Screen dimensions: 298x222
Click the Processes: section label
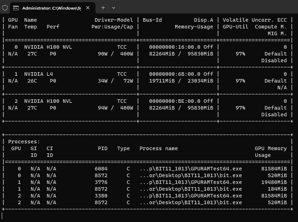tap(24, 142)
